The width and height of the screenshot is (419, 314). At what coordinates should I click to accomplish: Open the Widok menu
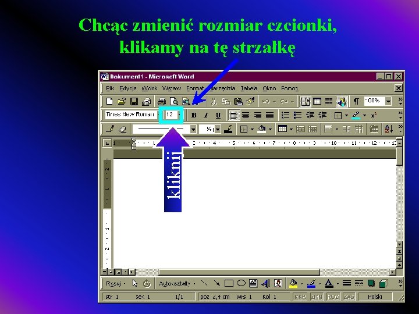click(x=149, y=88)
